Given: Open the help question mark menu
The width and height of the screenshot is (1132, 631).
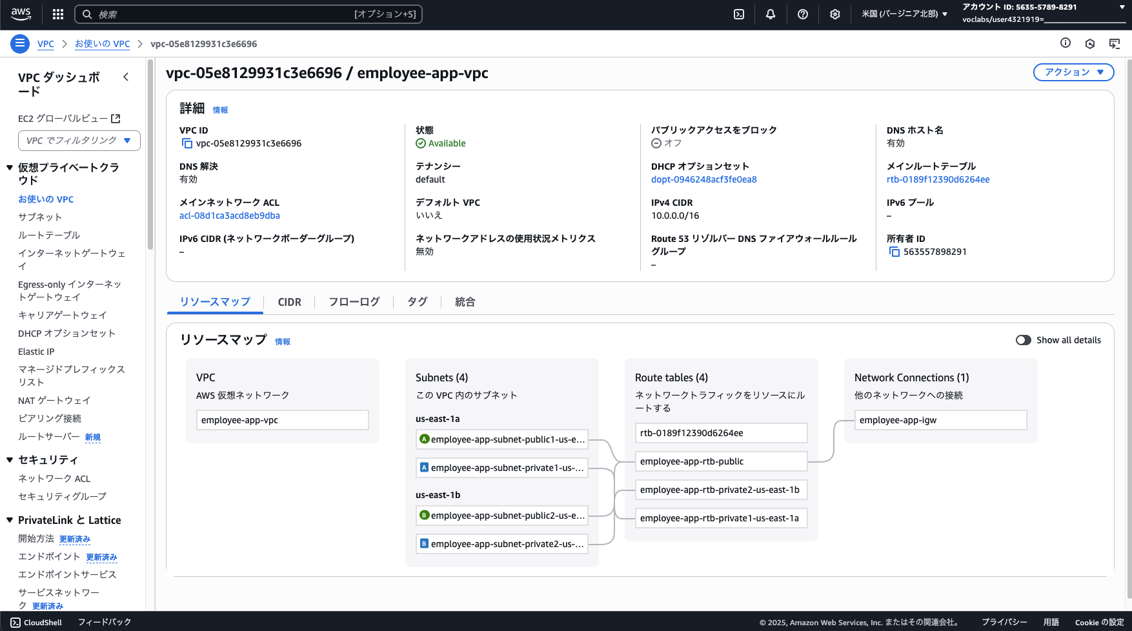Looking at the screenshot, I should click(803, 14).
